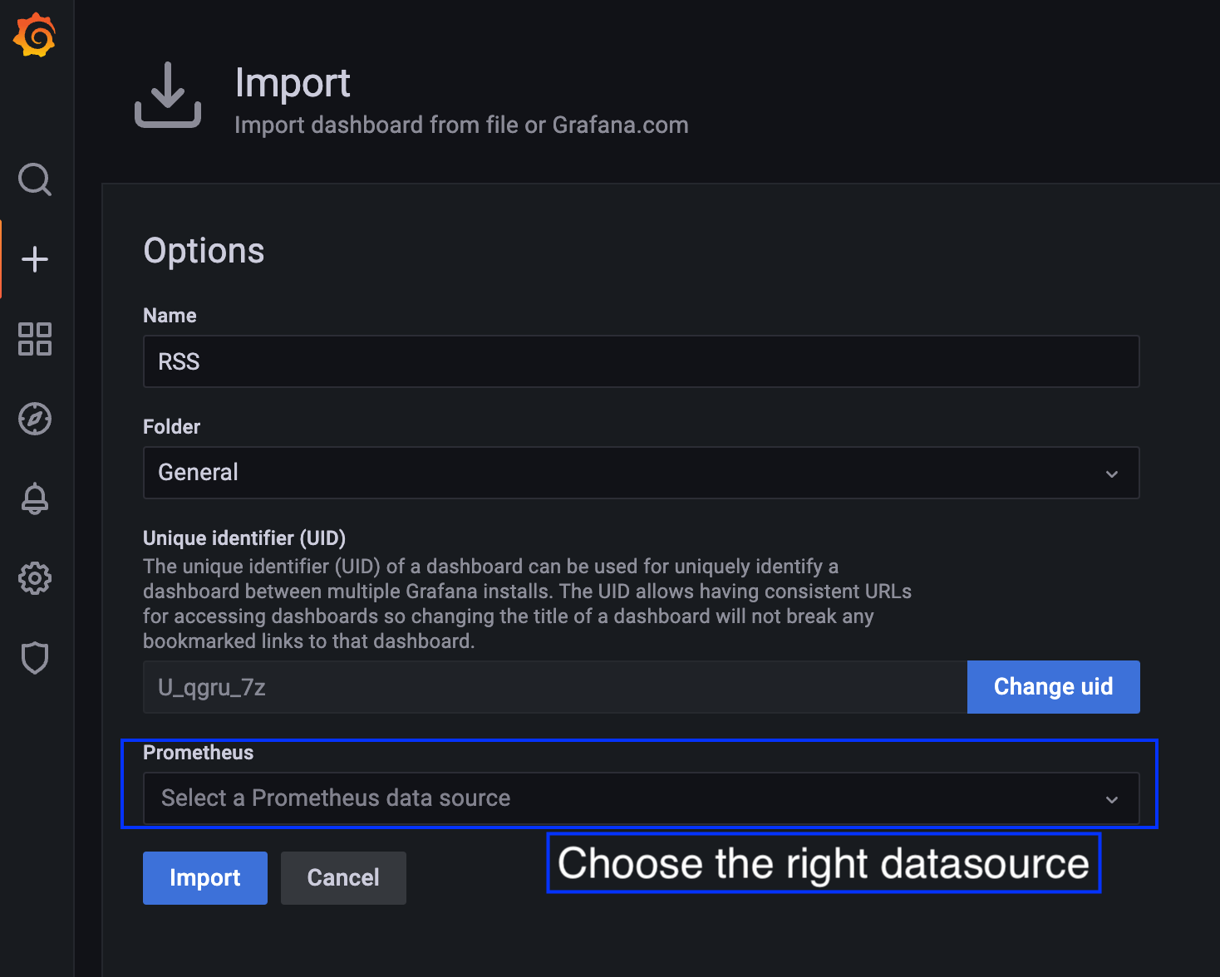Click the Change uid button
The width and height of the screenshot is (1220, 977).
[x=1053, y=687]
